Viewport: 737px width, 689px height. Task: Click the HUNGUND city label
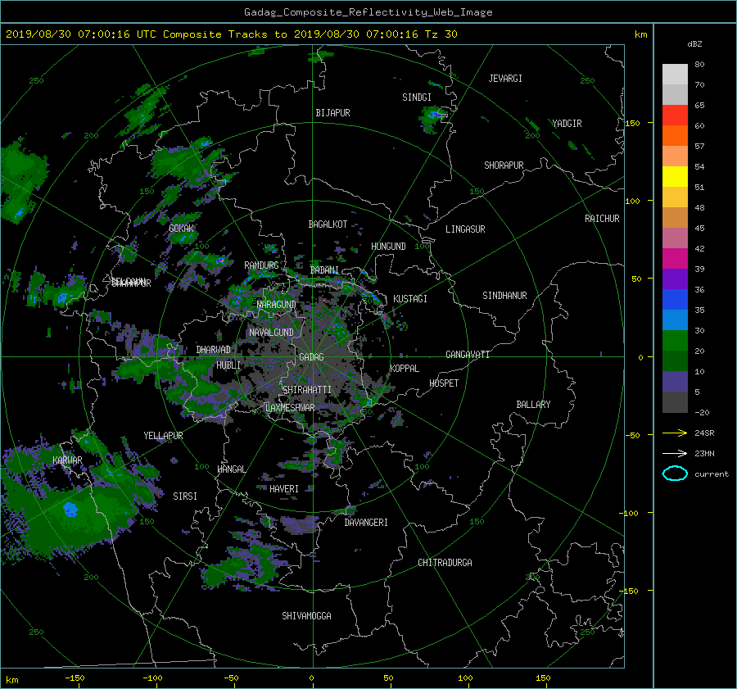pos(388,247)
